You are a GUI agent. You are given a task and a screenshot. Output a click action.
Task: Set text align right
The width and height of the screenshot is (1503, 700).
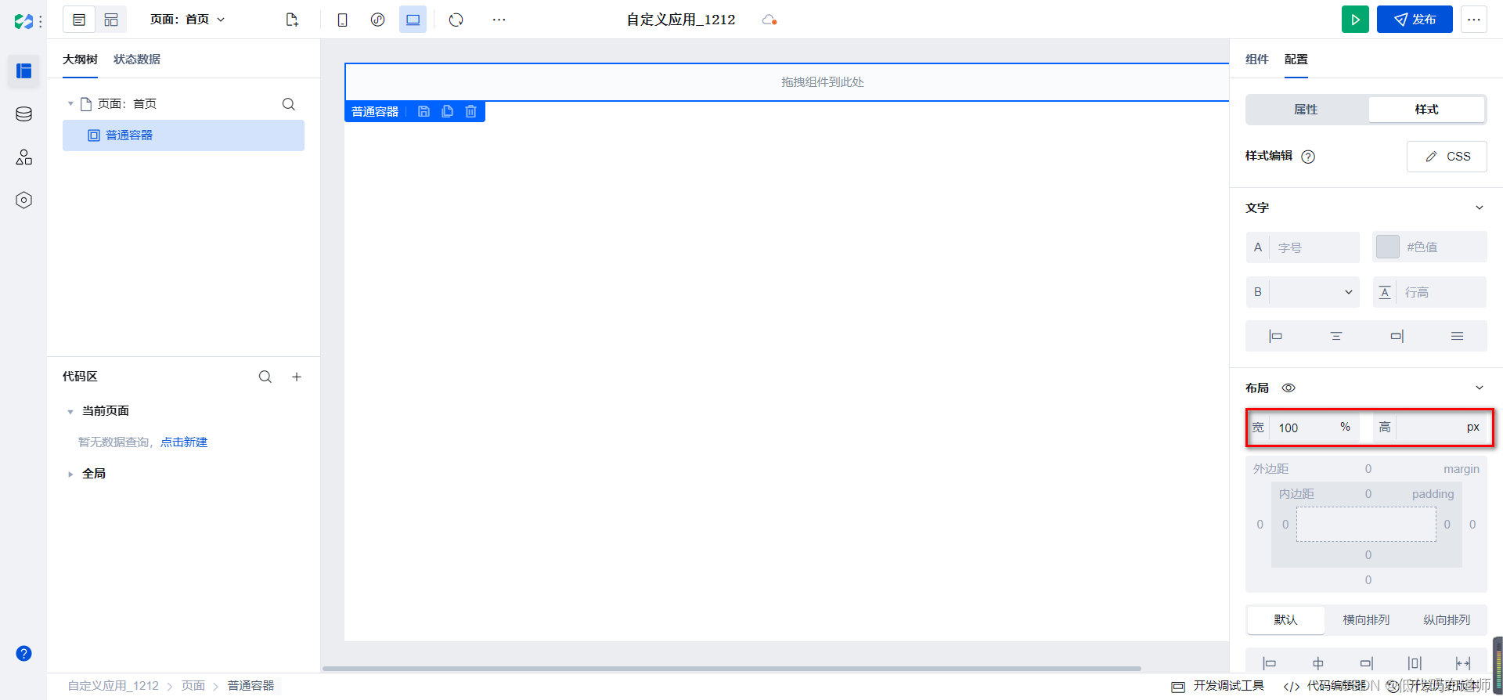1397,336
